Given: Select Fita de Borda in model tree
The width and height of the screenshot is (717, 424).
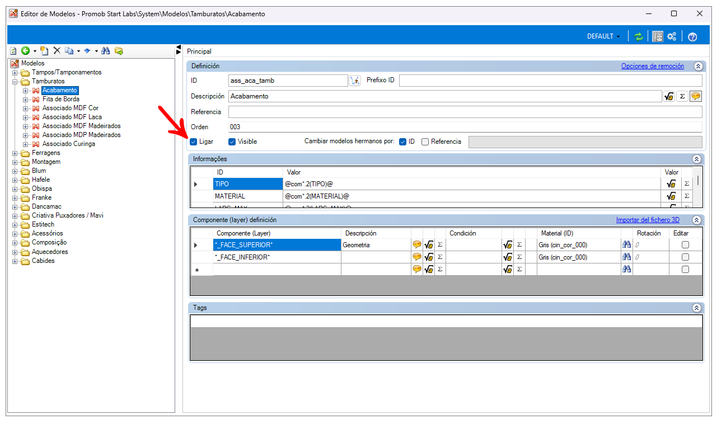Looking at the screenshot, I should point(60,99).
